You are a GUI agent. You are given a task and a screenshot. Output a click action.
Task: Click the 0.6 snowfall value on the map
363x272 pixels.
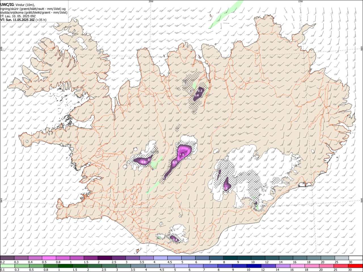(143, 162)
